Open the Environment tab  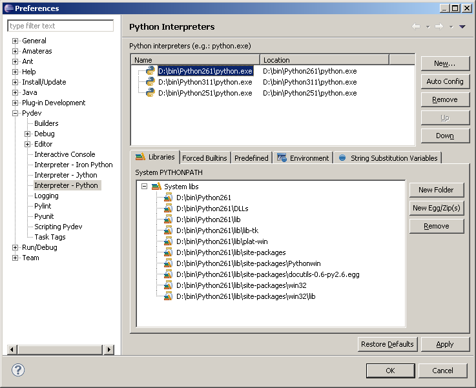[x=302, y=158]
